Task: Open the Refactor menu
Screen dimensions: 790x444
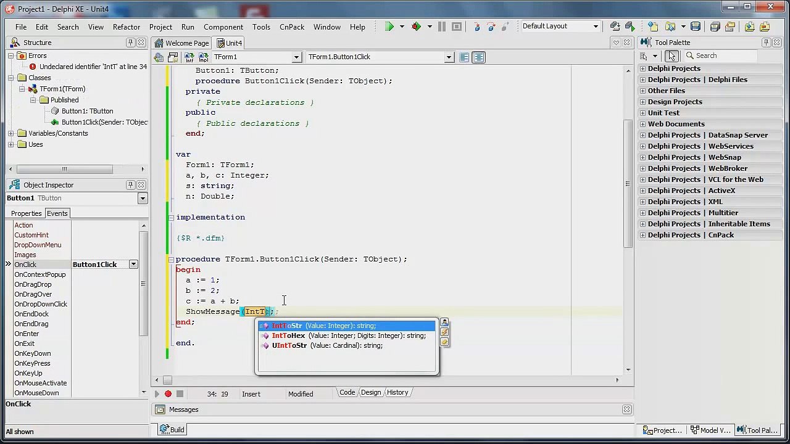Action: pos(127,27)
